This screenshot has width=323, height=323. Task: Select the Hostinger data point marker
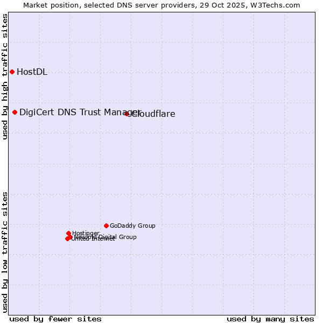point(69,234)
